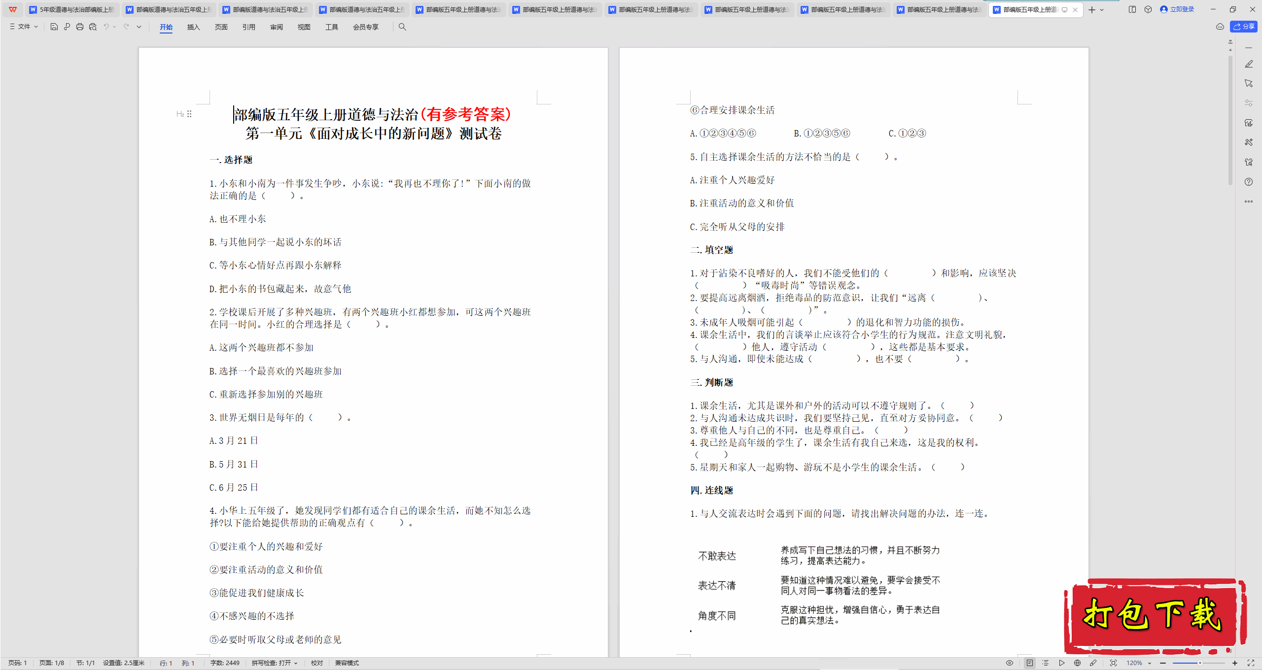Open the Member Exclusive ribbon tab
This screenshot has height=670, width=1262.
[365, 27]
